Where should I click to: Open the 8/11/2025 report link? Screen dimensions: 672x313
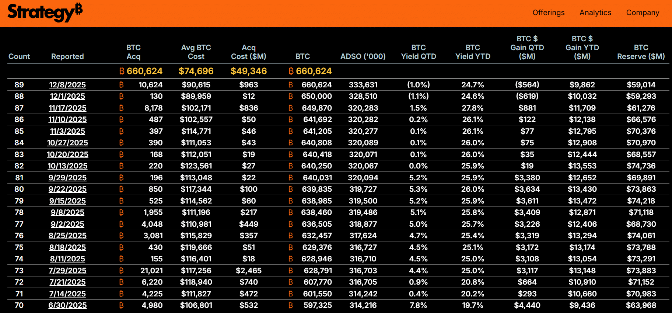tap(67, 259)
